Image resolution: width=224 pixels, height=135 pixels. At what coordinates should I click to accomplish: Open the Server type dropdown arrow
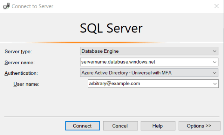coord(214,51)
